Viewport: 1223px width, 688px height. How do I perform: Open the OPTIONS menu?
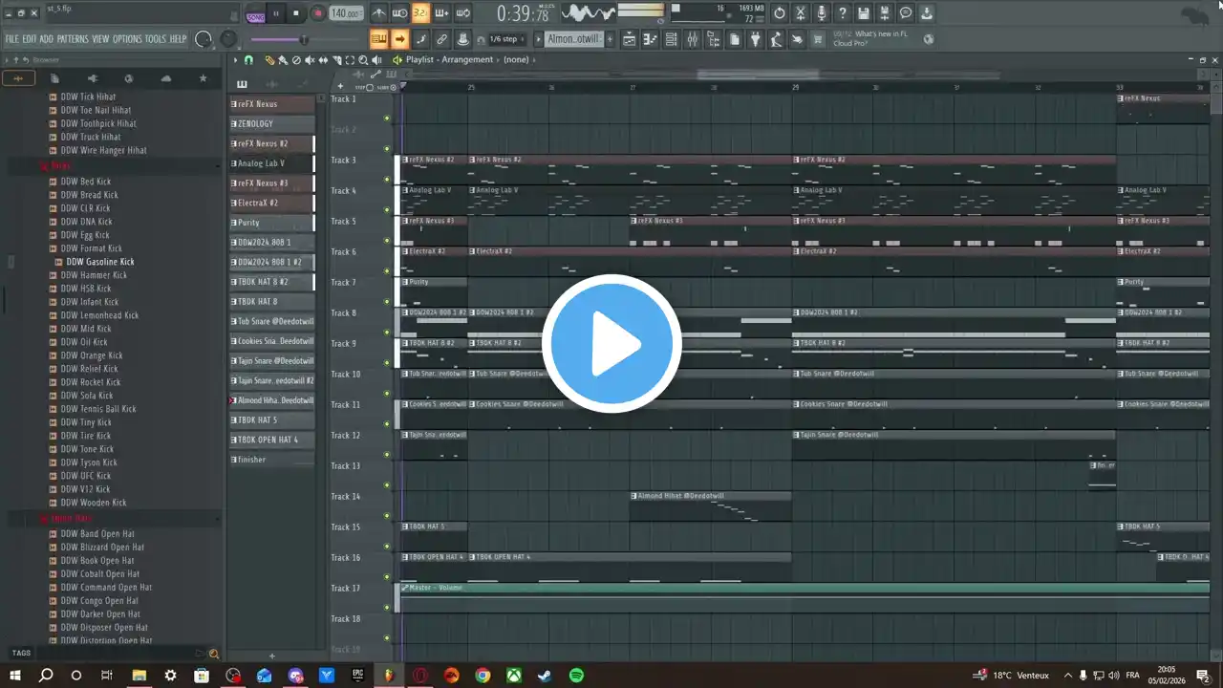126,39
